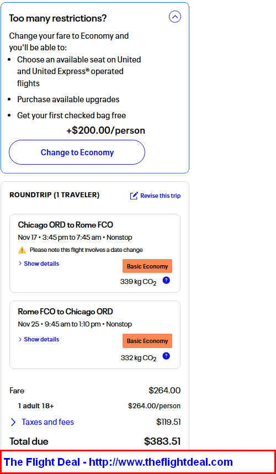Click chevron beside outbound Show details
276x474 pixels.
(x=20, y=264)
